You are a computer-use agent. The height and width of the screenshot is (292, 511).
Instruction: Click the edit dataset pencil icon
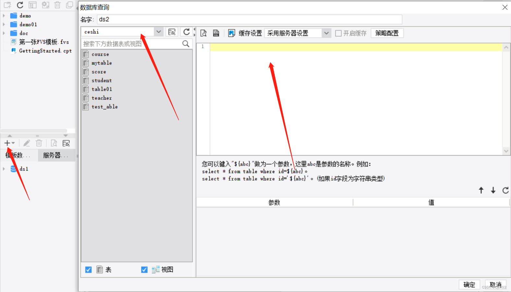(x=27, y=143)
